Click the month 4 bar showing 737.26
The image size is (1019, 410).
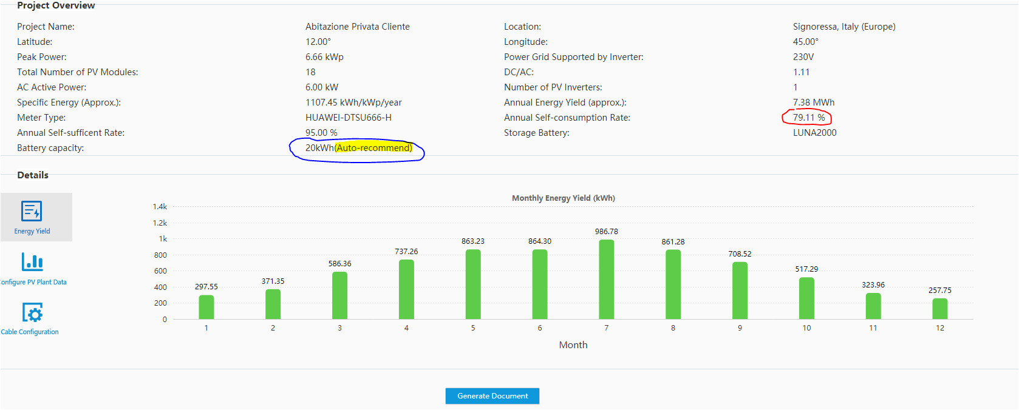coord(406,289)
